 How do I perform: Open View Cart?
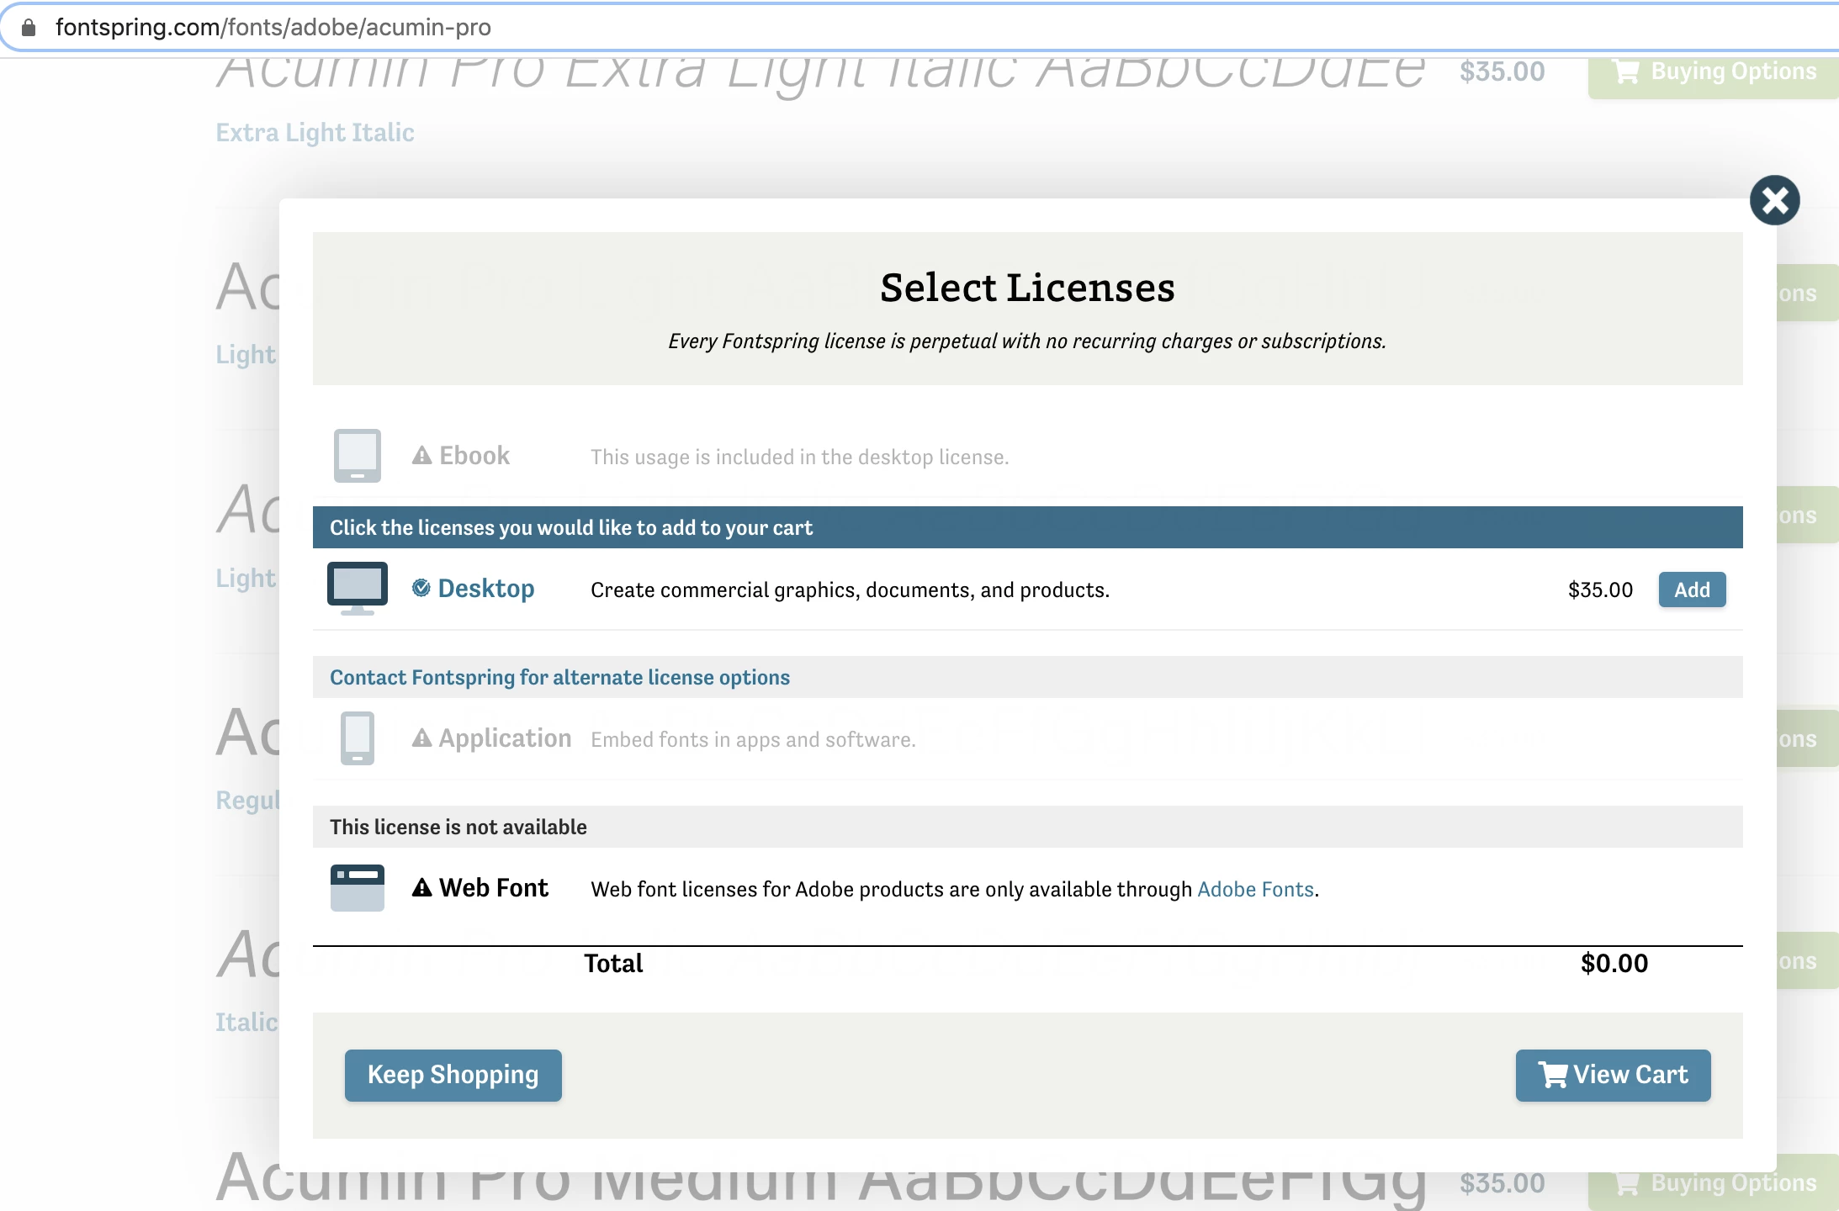(1612, 1074)
